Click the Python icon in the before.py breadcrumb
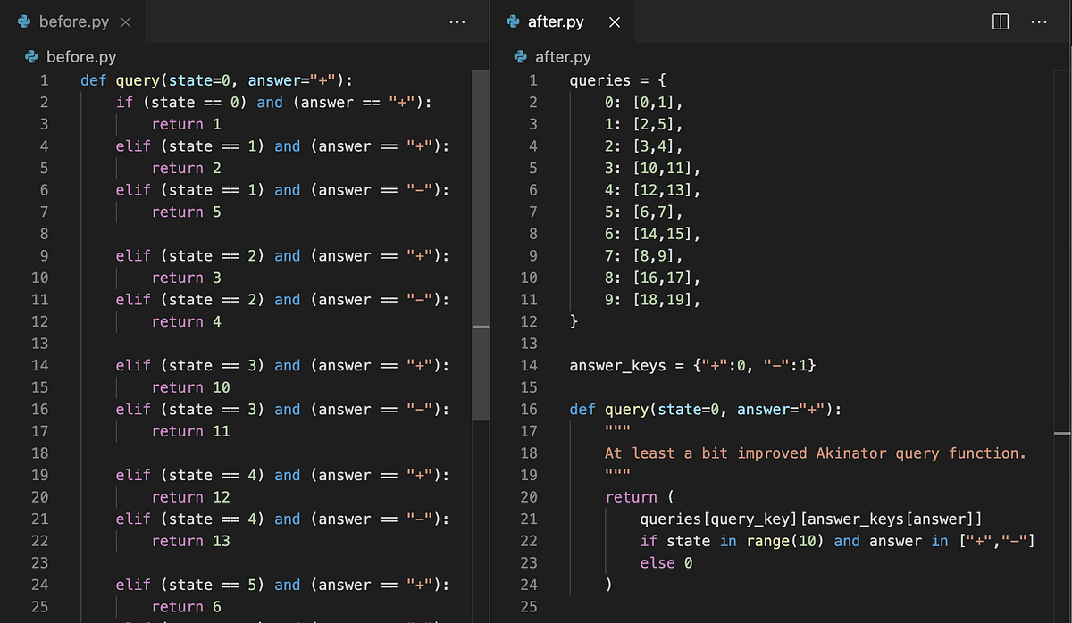1072x623 pixels. coord(29,56)
